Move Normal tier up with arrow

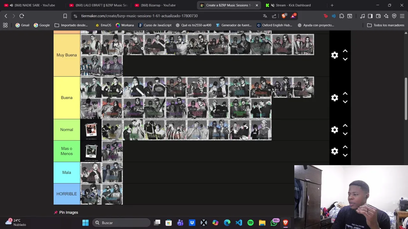click(x=345, y=126)
